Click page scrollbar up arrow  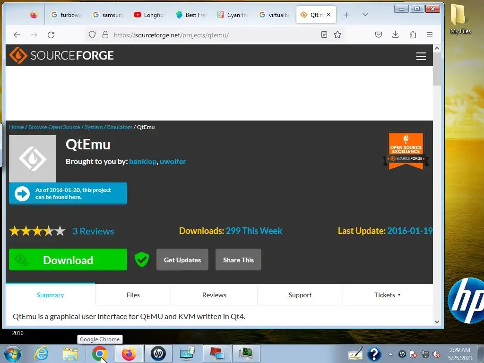[437, 48]
